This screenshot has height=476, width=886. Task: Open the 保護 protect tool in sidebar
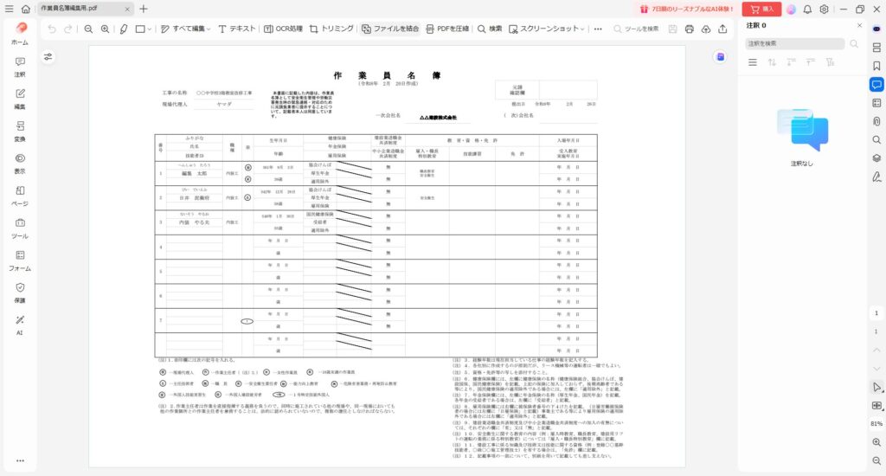20,292
